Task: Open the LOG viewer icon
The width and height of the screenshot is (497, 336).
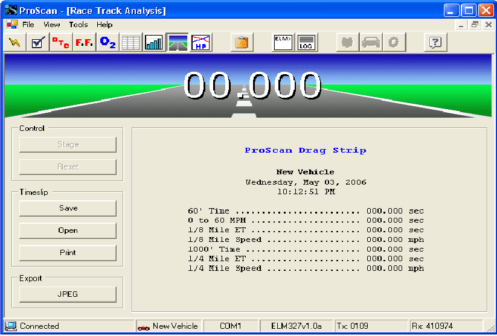Action: pyautogui.click(x=306, y=43)
